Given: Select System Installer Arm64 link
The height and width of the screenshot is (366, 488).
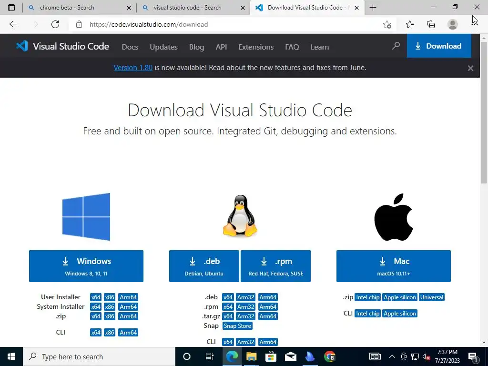Looking at the screenshot, I should [x=128, y=307].
